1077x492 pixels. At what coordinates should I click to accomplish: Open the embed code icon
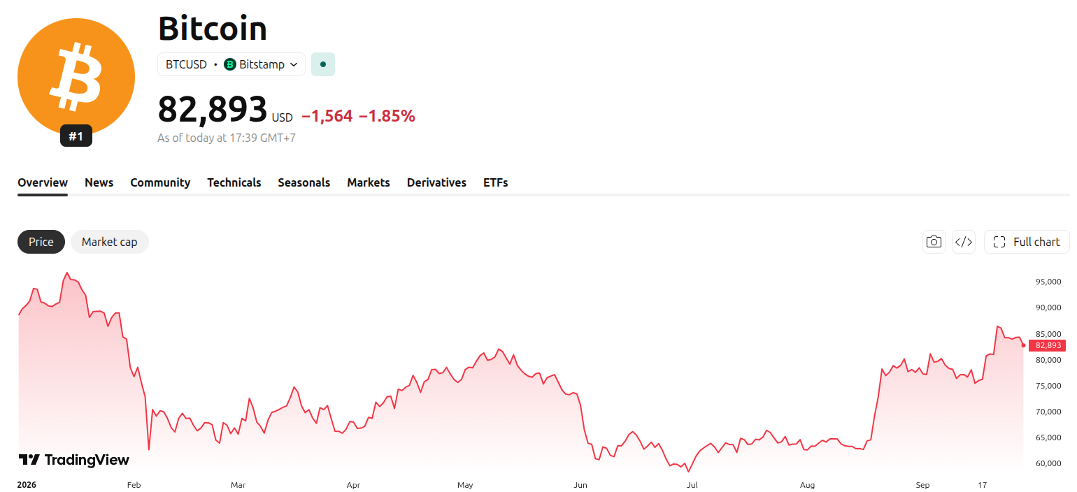(x=964, y=242)
